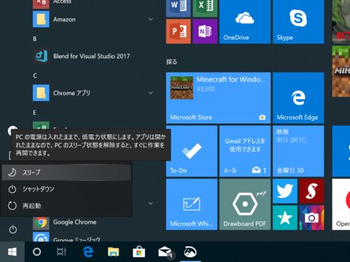Open the calendar tile showing 金曜日 30
Image resolution: width=350 pixels, height=262 pixels.
pyautogui.click(x=298, y=151)
